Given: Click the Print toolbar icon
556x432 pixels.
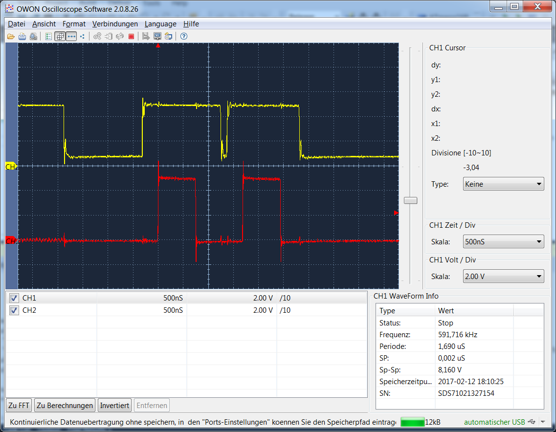Looking at the screenshot, I should pyautogui.click(x=22, y=37).
